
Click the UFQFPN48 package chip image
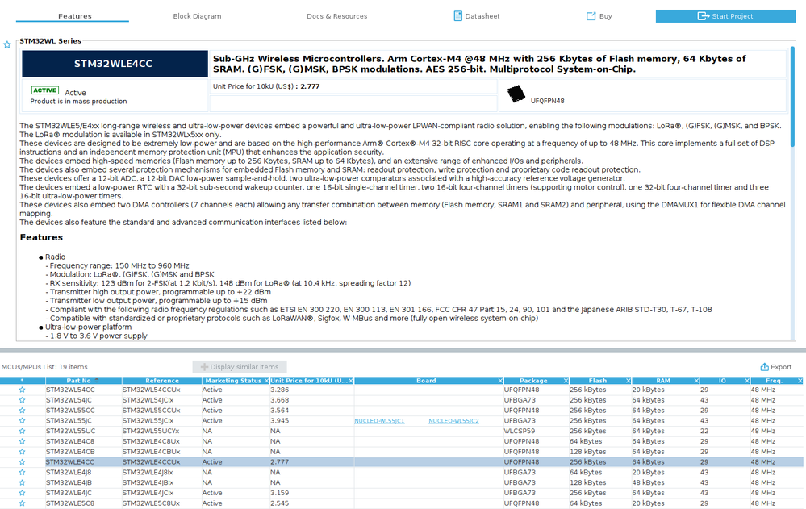pos(516,94)
